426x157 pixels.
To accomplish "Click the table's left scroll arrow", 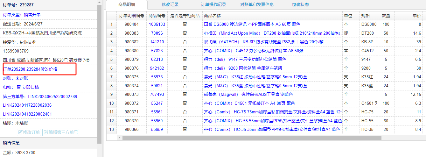I will point(120,138).
